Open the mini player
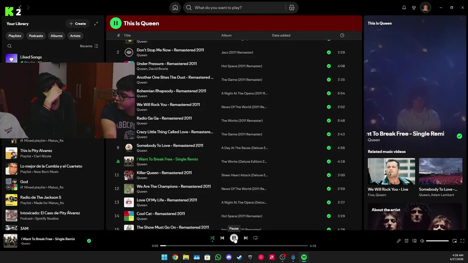This screenshot has height=263, width=468. [x=454, y=241]
